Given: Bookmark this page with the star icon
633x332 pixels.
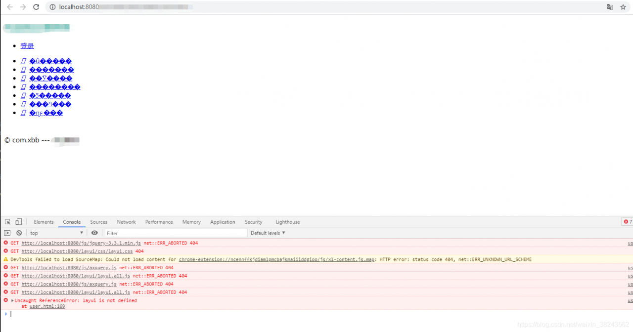Looking at the screenshot, I should (623, 7).
